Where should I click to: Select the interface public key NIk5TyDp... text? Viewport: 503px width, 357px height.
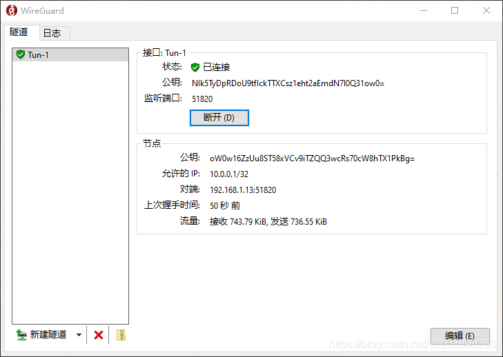[288, 83]
